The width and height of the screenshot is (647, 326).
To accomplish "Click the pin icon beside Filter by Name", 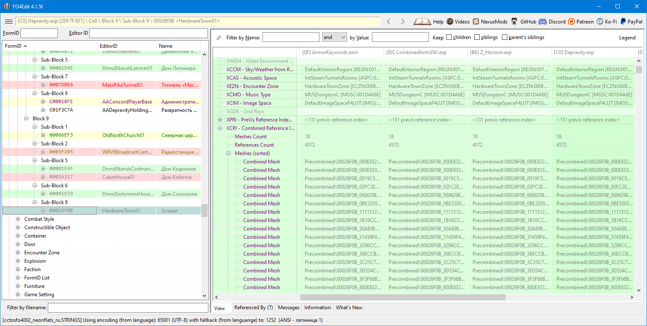I will (x=219, y=38).
